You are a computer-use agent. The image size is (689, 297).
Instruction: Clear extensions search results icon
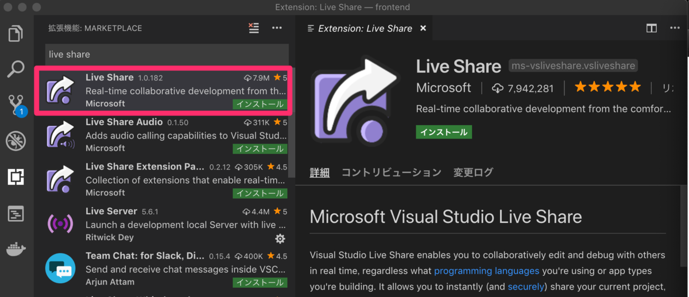coord(254,28)
